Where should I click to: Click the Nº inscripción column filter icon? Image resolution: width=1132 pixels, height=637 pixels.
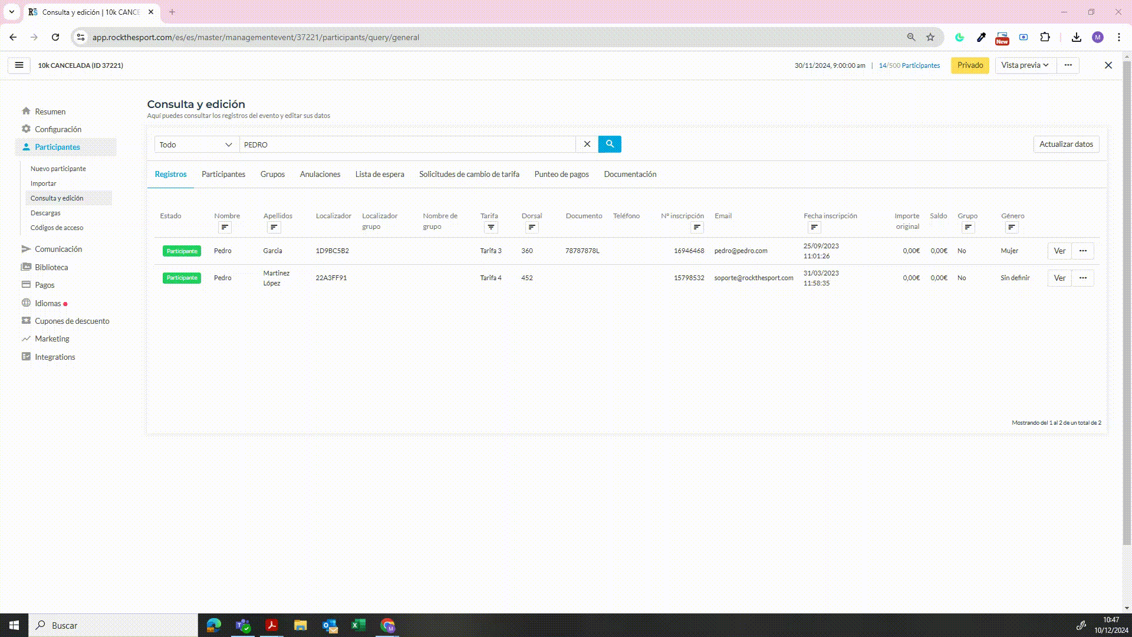click(697, 228)
